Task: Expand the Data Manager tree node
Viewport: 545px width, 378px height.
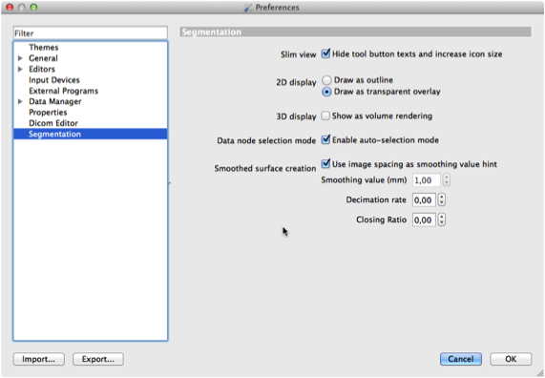Action: [x=20, y=101]
